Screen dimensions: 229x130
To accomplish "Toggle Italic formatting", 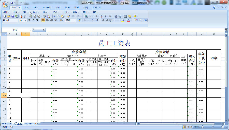I will 33,20.
